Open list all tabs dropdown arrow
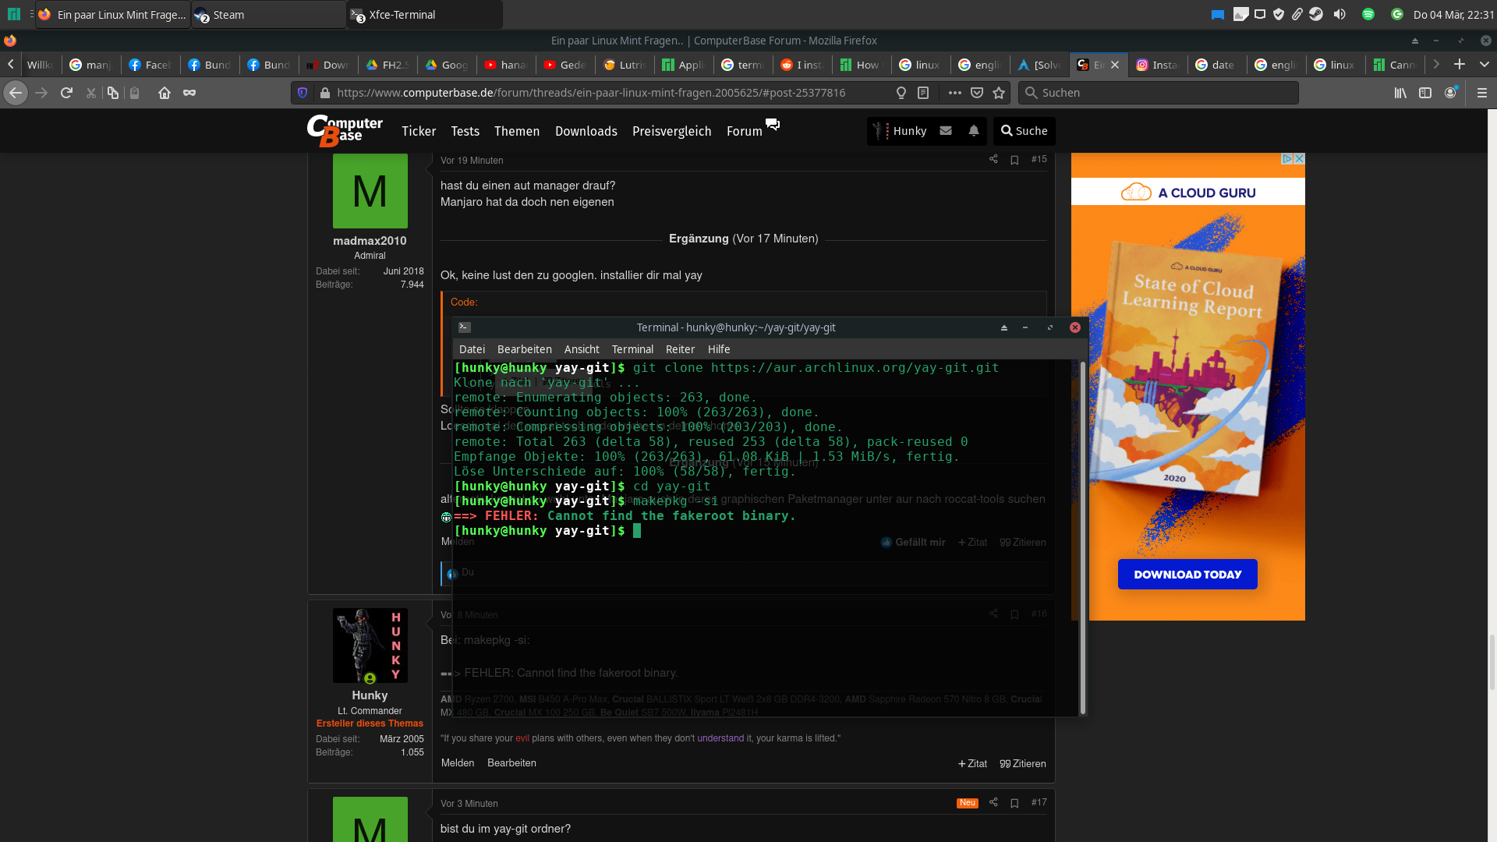This screenshot has width=1497, height=842. (x=1484, y=65)
